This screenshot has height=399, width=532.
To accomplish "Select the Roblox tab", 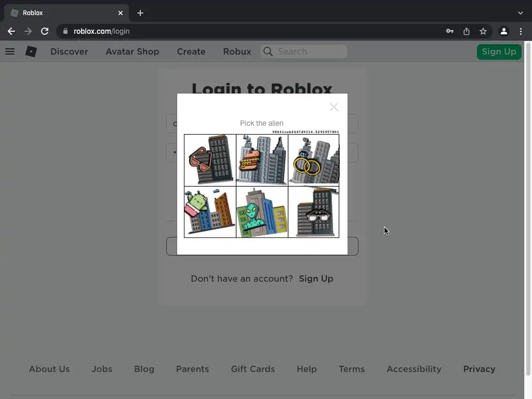I will tap(66, 13).
